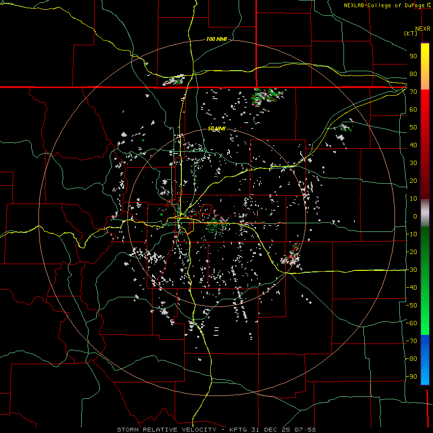Screen dimensions: 433x433
Task: Click the positive 30 value on velocity scale
Action: click(x=413, y=163)
